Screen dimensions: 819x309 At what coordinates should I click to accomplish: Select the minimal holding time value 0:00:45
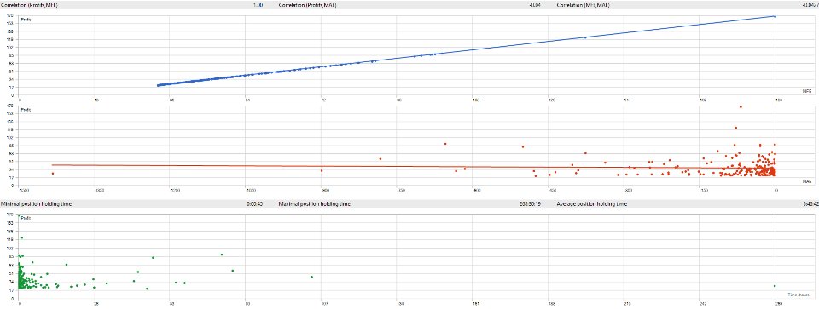255,204
